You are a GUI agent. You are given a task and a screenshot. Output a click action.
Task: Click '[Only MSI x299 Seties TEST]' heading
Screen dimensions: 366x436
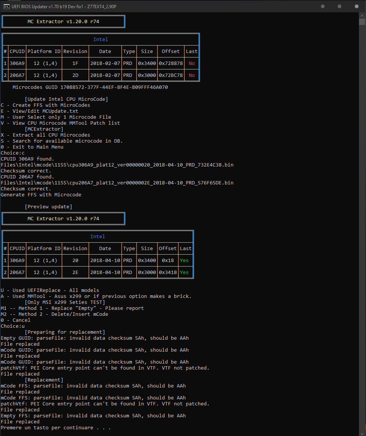[x=65, y=302]
